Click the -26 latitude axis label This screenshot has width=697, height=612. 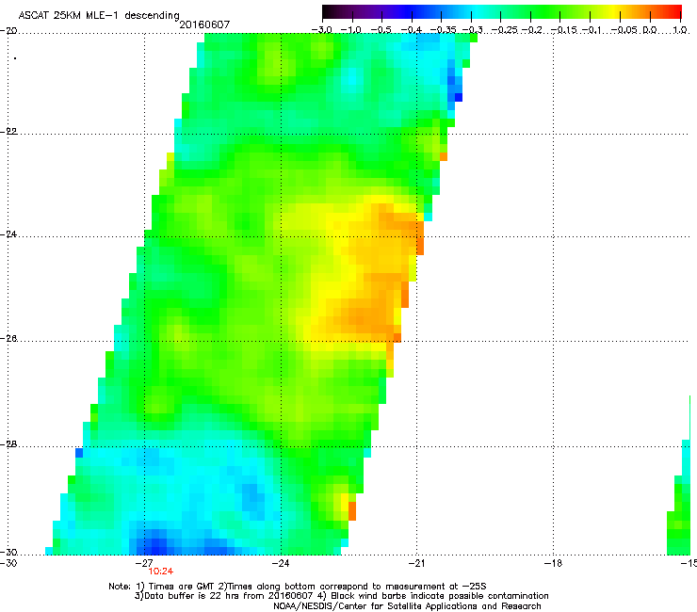coord(8,339)
